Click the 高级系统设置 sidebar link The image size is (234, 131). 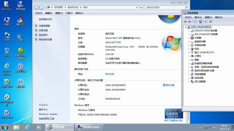click(x=45, y=40)
